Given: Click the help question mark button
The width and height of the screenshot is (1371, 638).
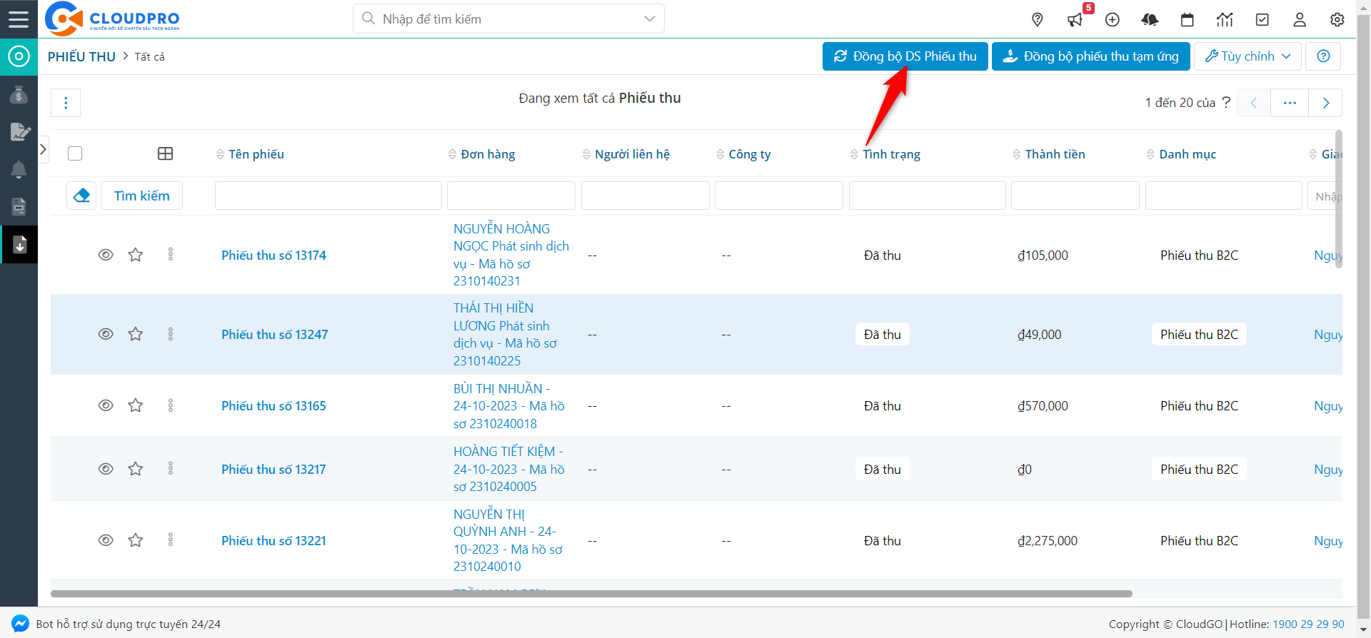Looking at the screenshot, I should pos(1323,56).
